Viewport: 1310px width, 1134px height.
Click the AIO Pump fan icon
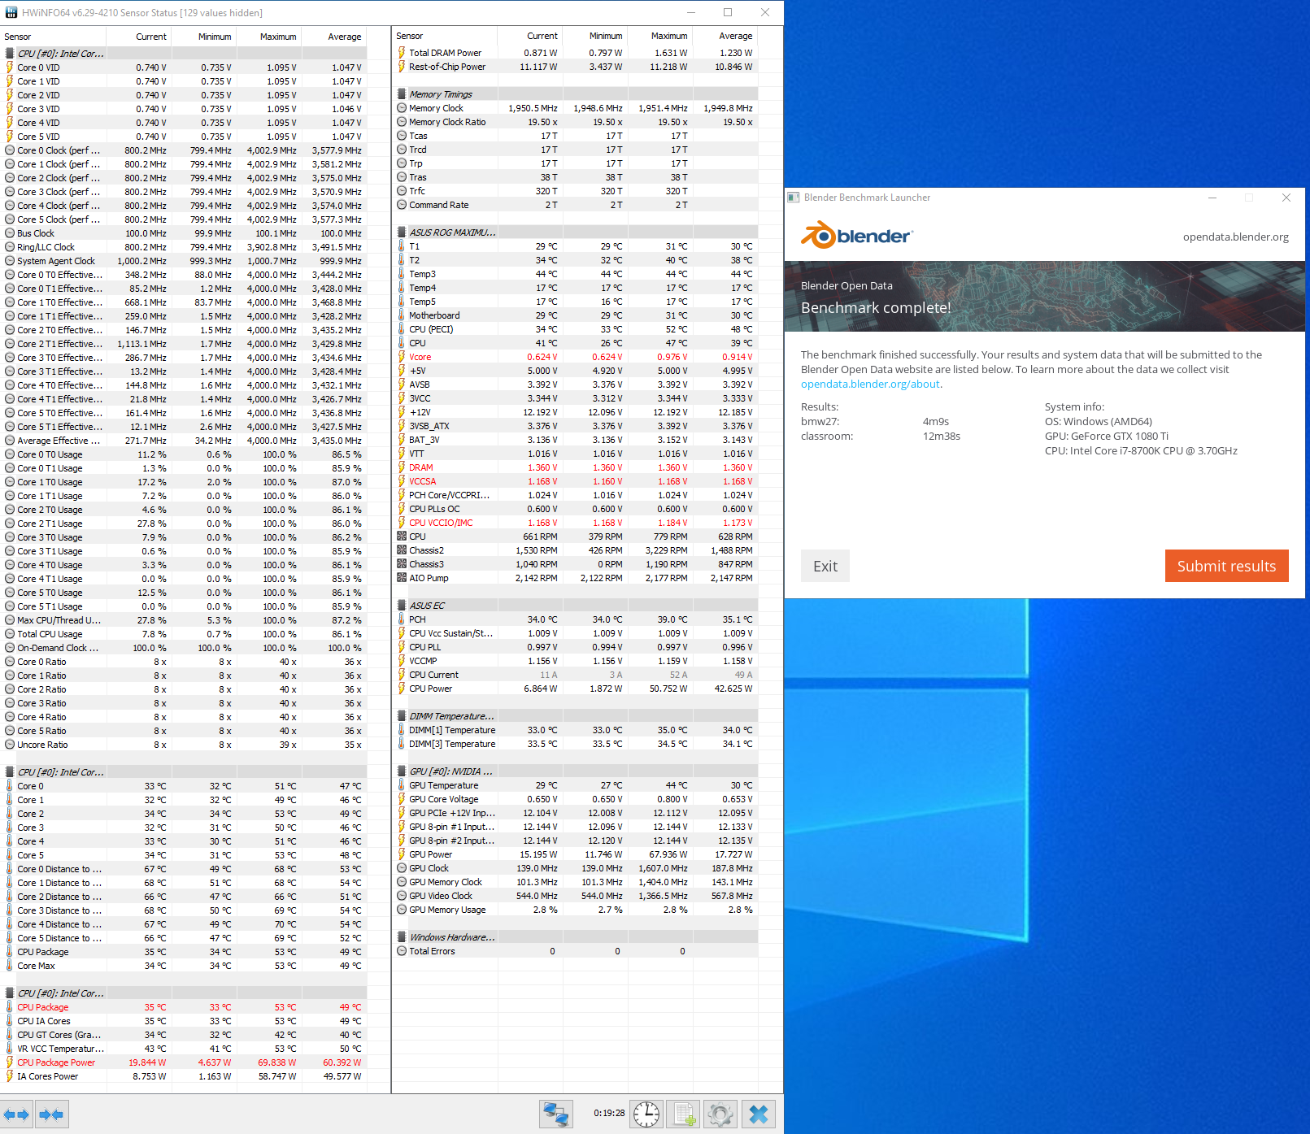(402, 578)
